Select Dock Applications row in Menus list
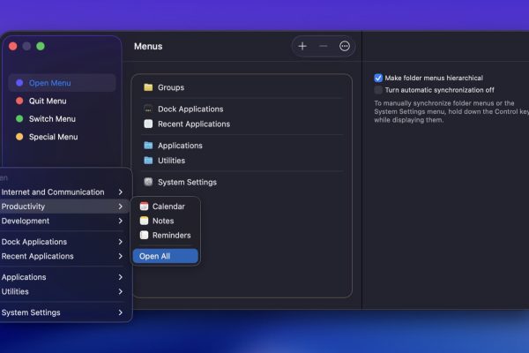Image resolution: width=529 pixels, height=353 pixels. [242, 109]
